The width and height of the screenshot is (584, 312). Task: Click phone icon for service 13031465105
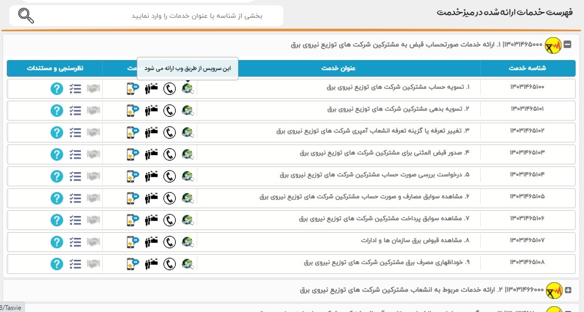pos(170,198)
